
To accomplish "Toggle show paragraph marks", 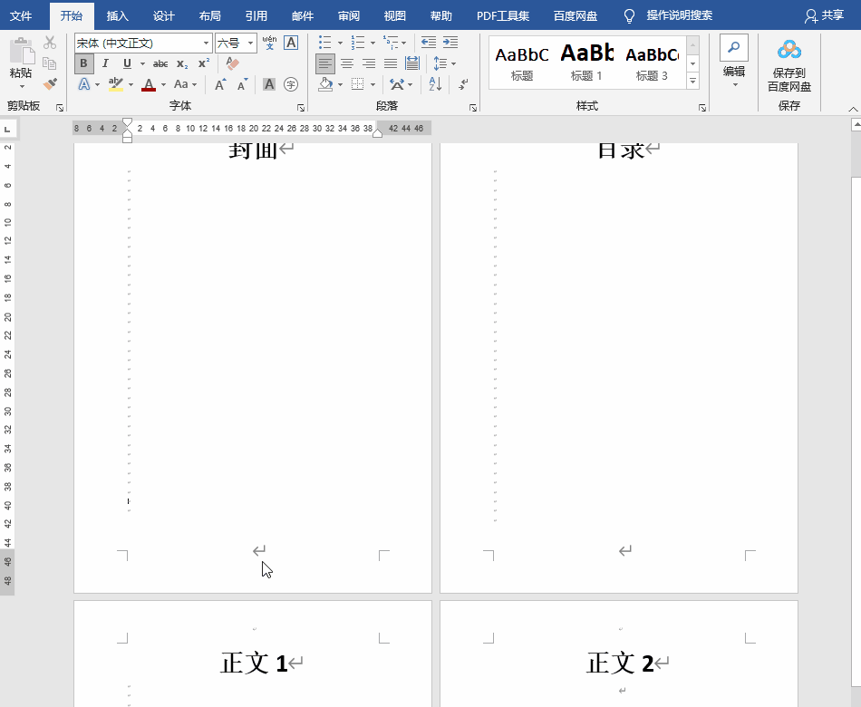I will (x=463, y=84).
